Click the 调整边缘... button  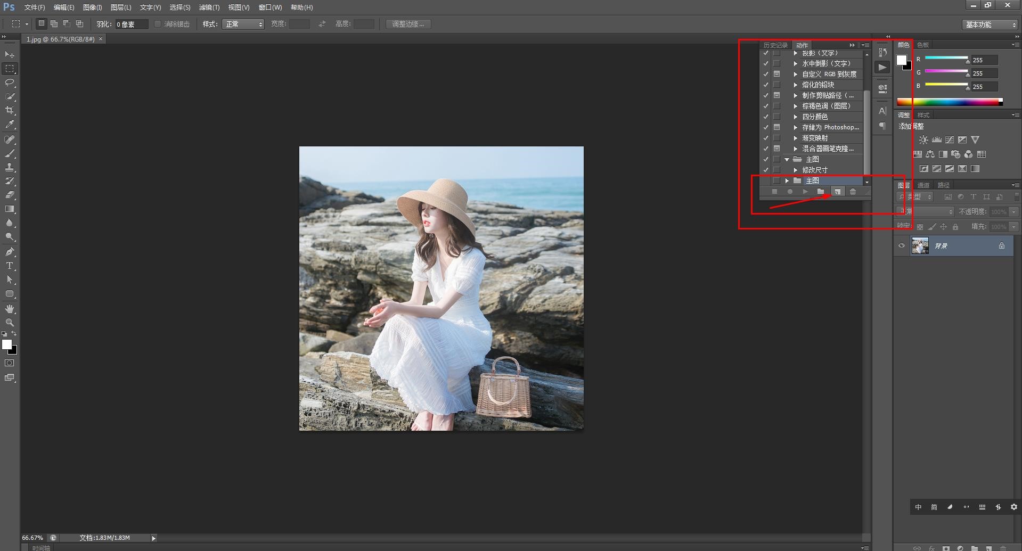tap(408, 24)
